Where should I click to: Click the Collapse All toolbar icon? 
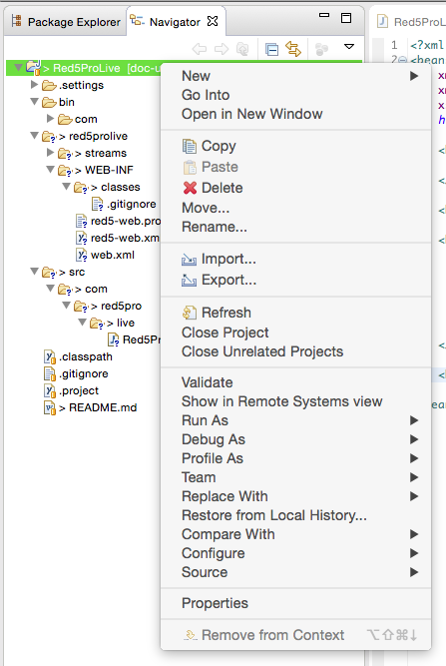pos(271,49)
